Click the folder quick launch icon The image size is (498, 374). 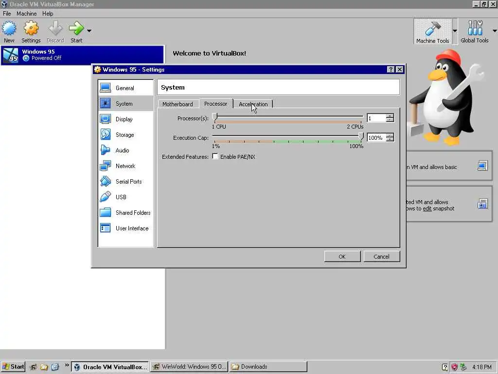tap(44, 367)
